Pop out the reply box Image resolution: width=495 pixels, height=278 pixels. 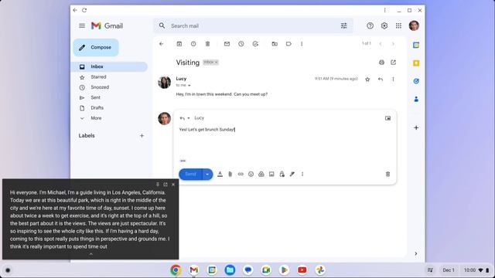[x=387, y=118]
